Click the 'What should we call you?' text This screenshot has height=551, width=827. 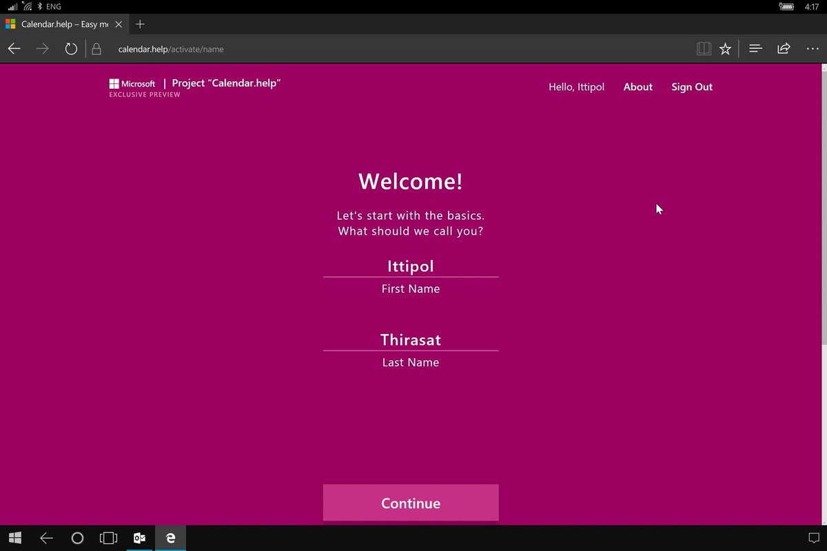pos(411,231)
